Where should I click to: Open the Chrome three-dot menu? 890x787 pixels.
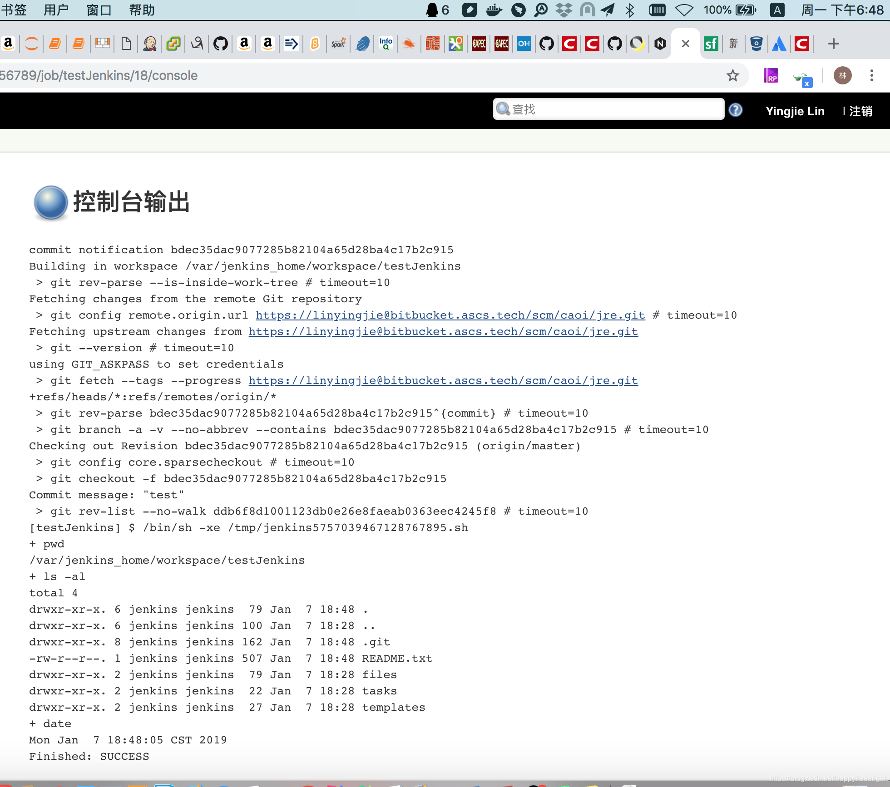(x=871, y=75)
